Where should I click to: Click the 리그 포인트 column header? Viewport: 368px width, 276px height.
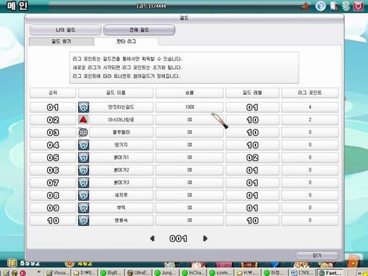(x=310, y=93)
